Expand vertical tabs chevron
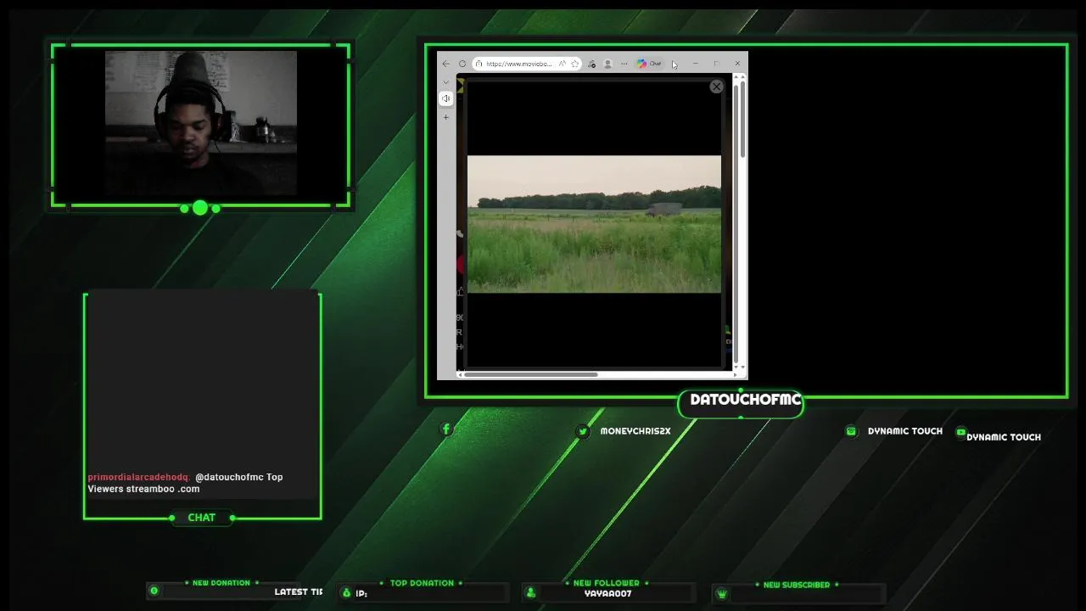1086x611 pixels. pyautogui.click(x=446, y=82)
